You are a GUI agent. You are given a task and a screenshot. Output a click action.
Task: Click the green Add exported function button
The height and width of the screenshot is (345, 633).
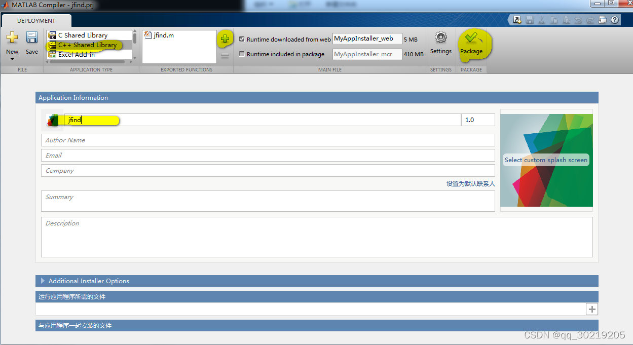[x=225, y=38]
